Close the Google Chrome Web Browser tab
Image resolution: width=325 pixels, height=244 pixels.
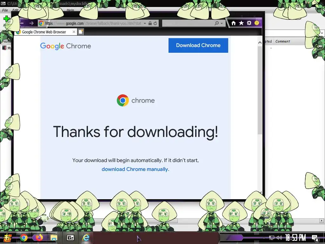[74, 32]
